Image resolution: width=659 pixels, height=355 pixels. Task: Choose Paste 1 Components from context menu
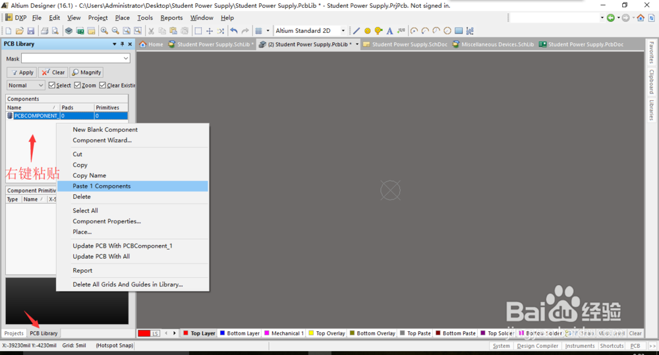pos(133,186)
